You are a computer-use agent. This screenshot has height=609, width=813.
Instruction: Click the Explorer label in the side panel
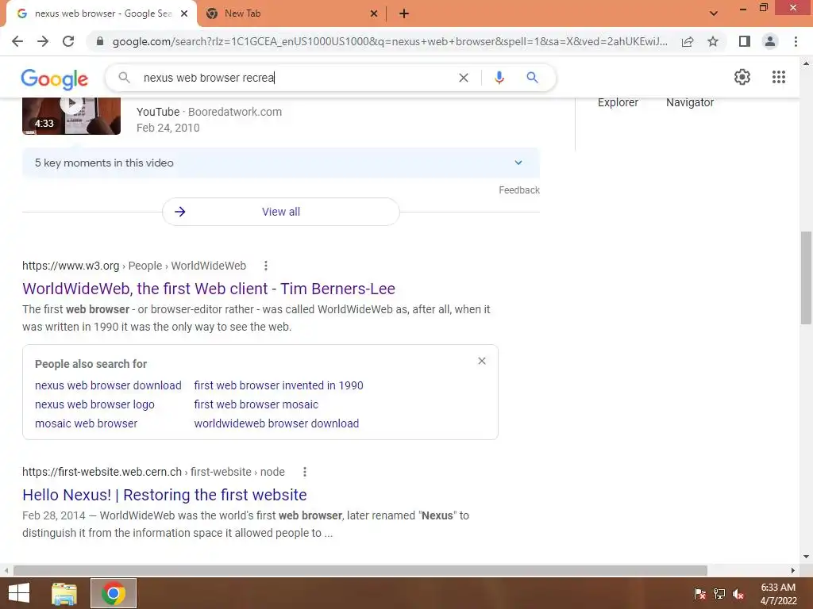(618, 102)
